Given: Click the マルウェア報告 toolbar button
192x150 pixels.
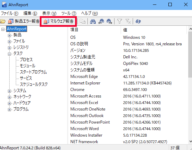Looking at the screenshot, I should (58, 21).
